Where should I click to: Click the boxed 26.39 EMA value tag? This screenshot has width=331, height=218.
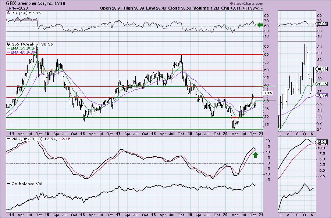322,95
